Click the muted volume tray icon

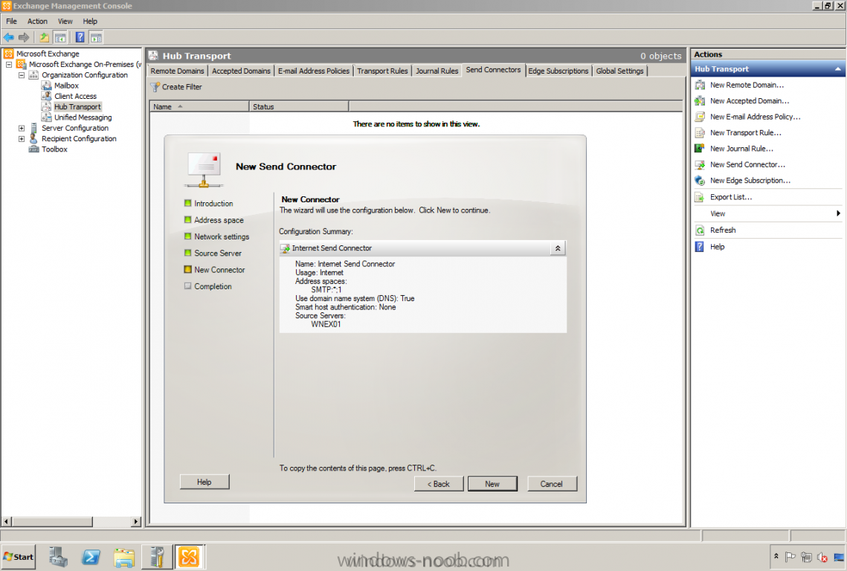[822, 557]
